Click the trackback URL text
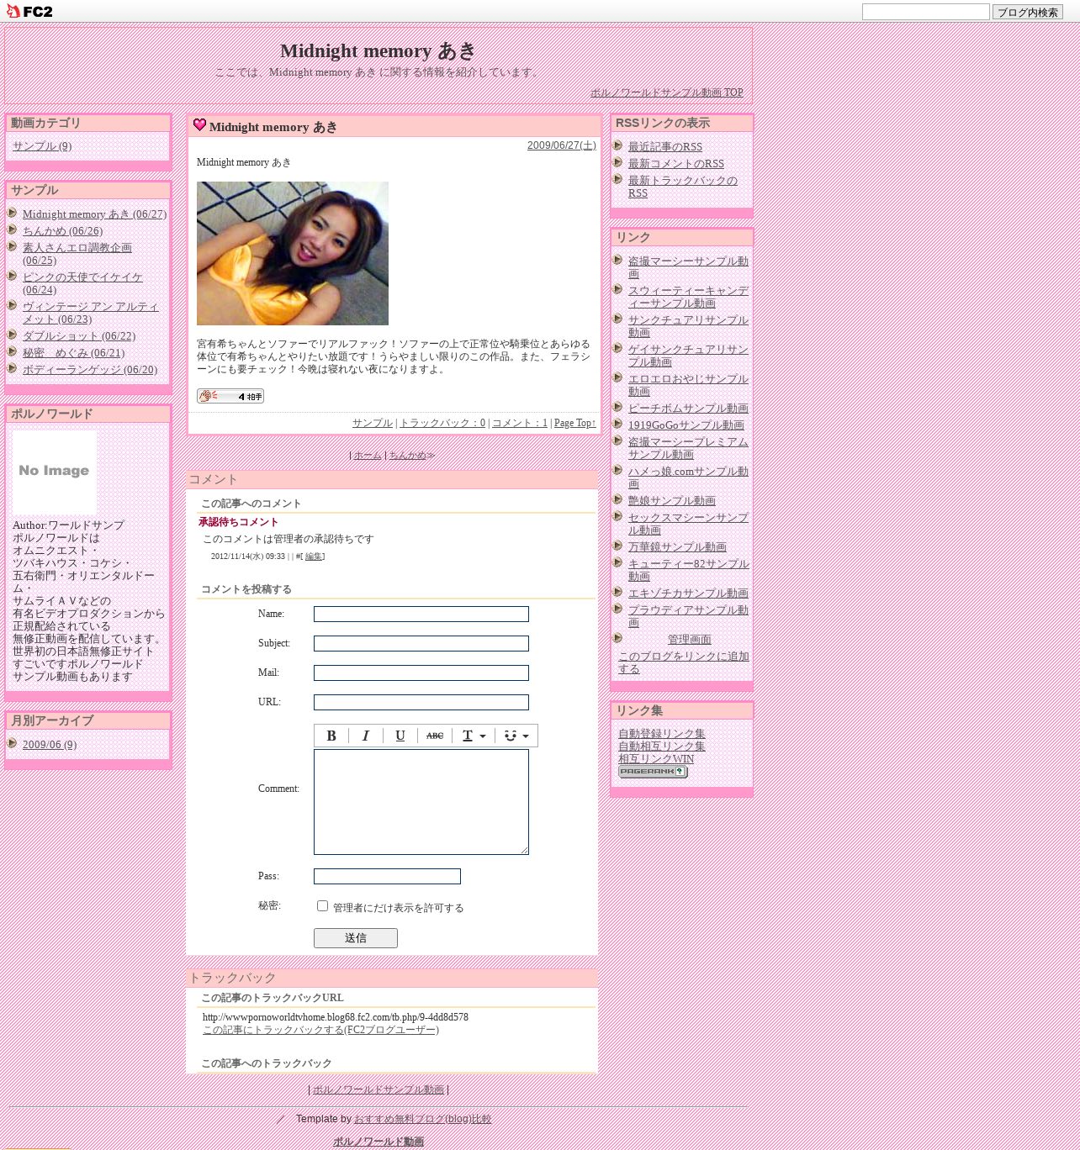The width and height of the screenshot is (1080, 1150). click(x=336, y=1017)
